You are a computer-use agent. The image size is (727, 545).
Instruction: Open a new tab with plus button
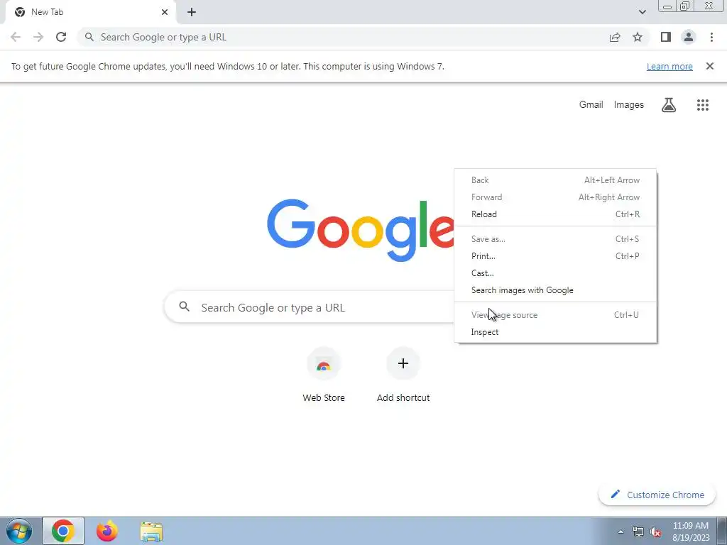[x=192, y=12]
